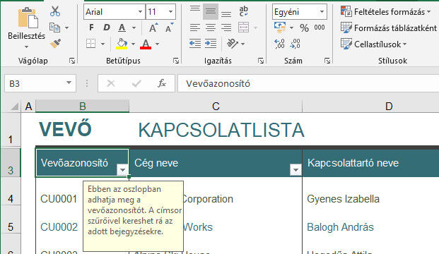Open fill color palette arrow
This screenshot has width=439, height=254.
[133, 44]
